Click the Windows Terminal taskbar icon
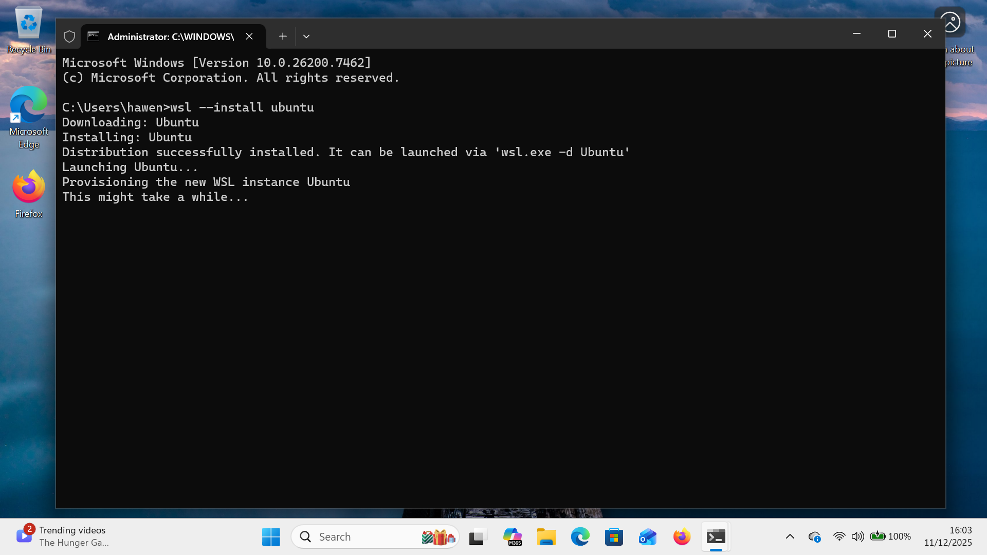987x555 pixels. click(x=716, y=536)
